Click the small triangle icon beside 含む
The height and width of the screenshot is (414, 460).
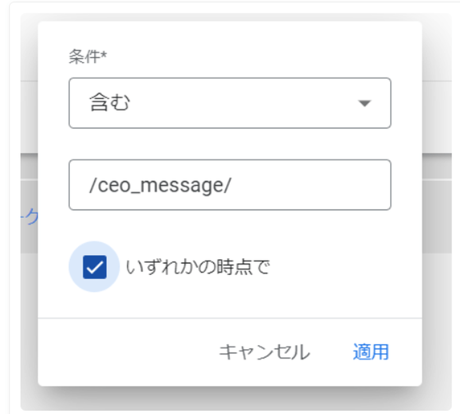click(x=364, y=103)
